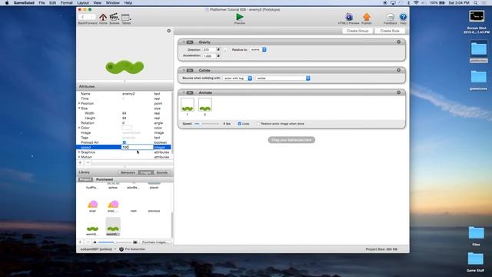Image resolution: width=492 pixels, height=277 pixels.
Task: Toggle the Loop checkbox in Animate
Action: [x=239, y=124]
